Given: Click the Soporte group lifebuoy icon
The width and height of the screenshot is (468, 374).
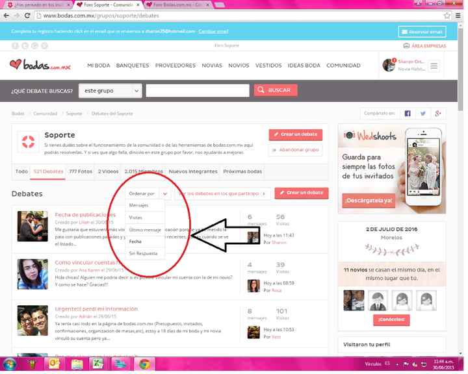Looking at the screenshot, I should 29,142.
